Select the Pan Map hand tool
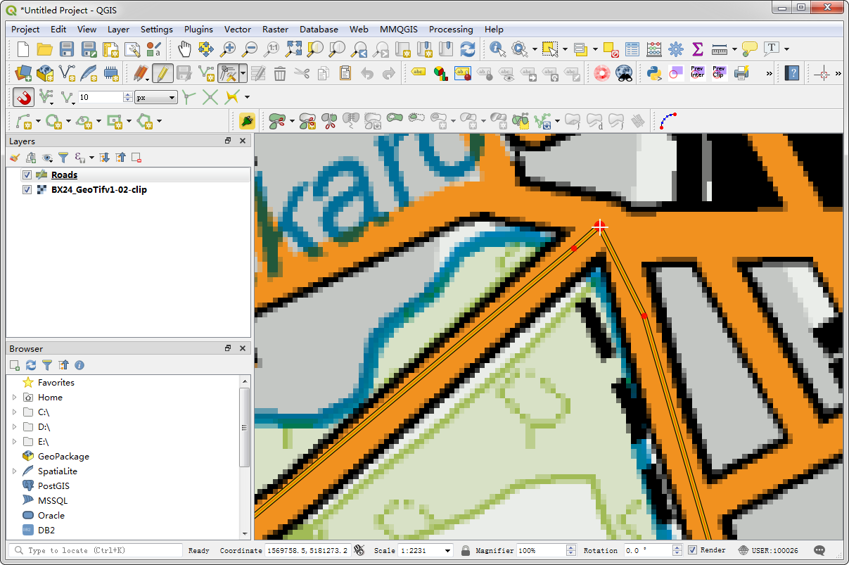The height and width of the screenshot is (565, 849). (x=184, y=49)
